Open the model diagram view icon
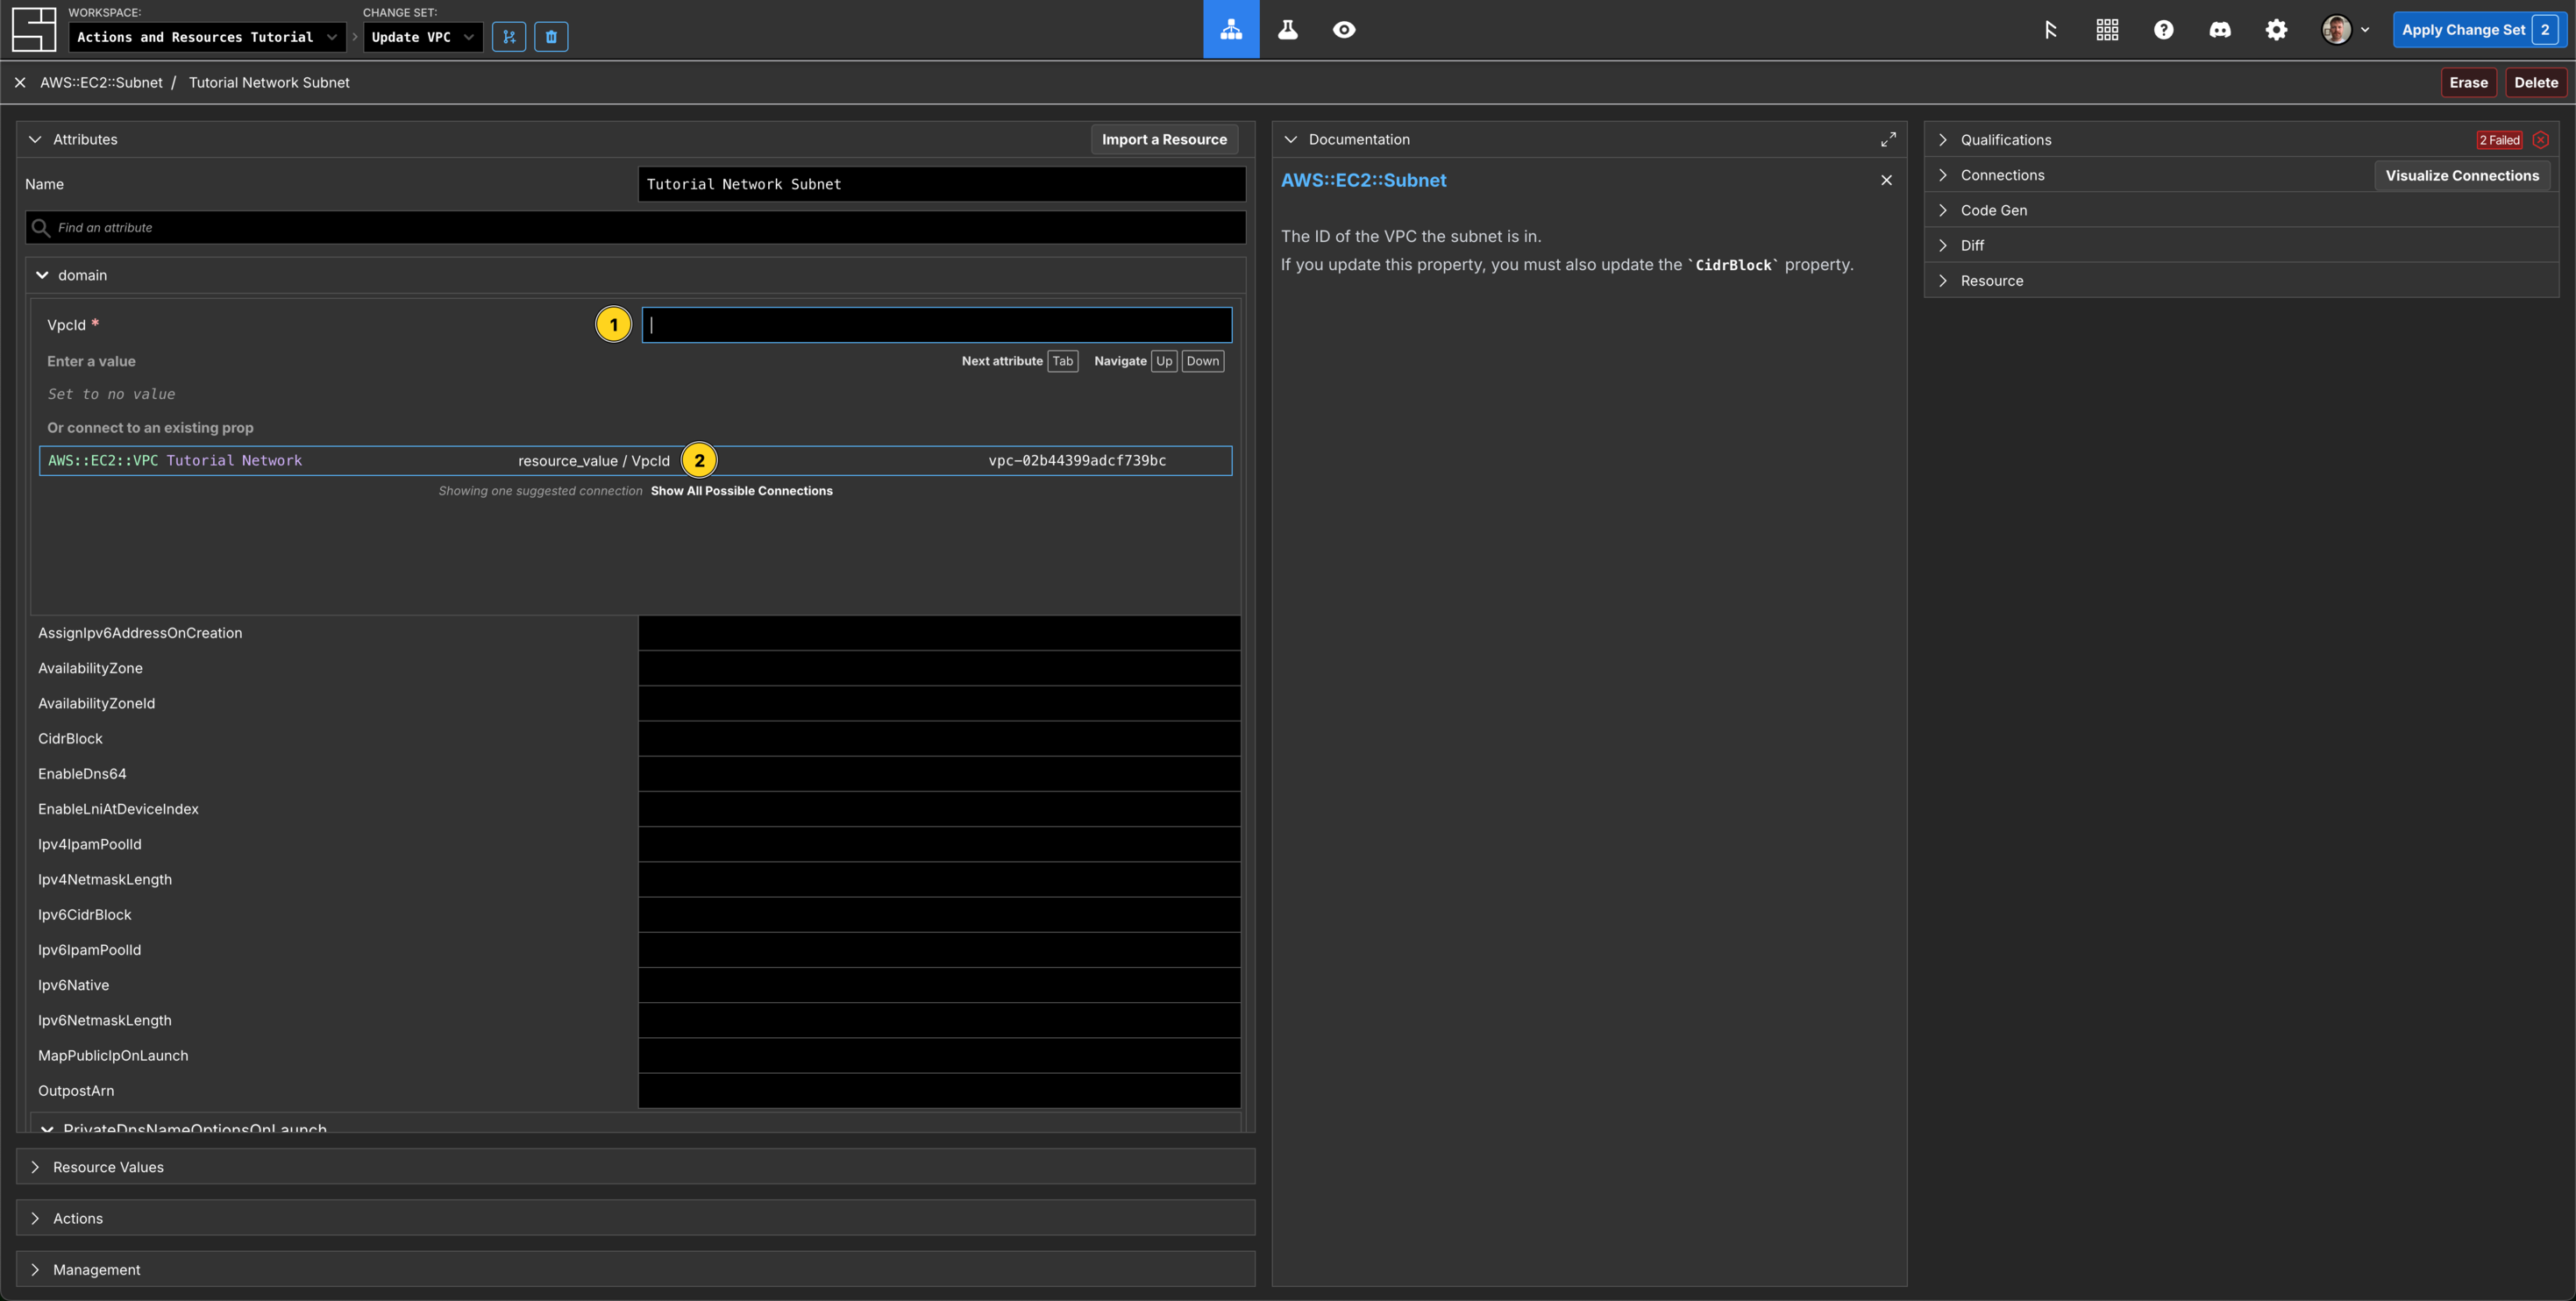The width and height of the screenshot is (2576, 1301). (1231, 29)
